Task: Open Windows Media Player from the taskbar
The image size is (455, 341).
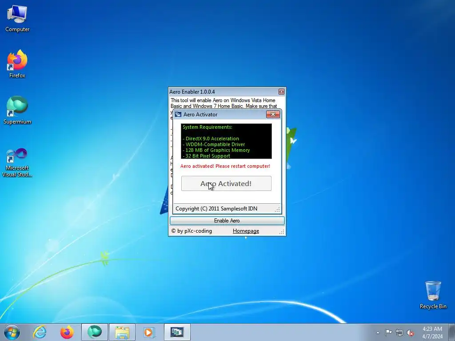Action: pyautogui.click(x=149, y=332)
